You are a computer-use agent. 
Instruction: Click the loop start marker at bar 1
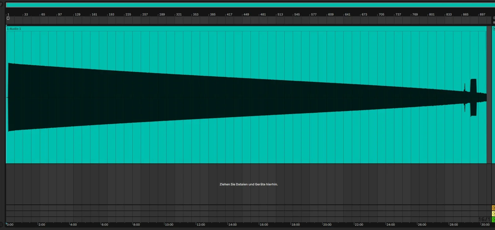tap(8, 18)
